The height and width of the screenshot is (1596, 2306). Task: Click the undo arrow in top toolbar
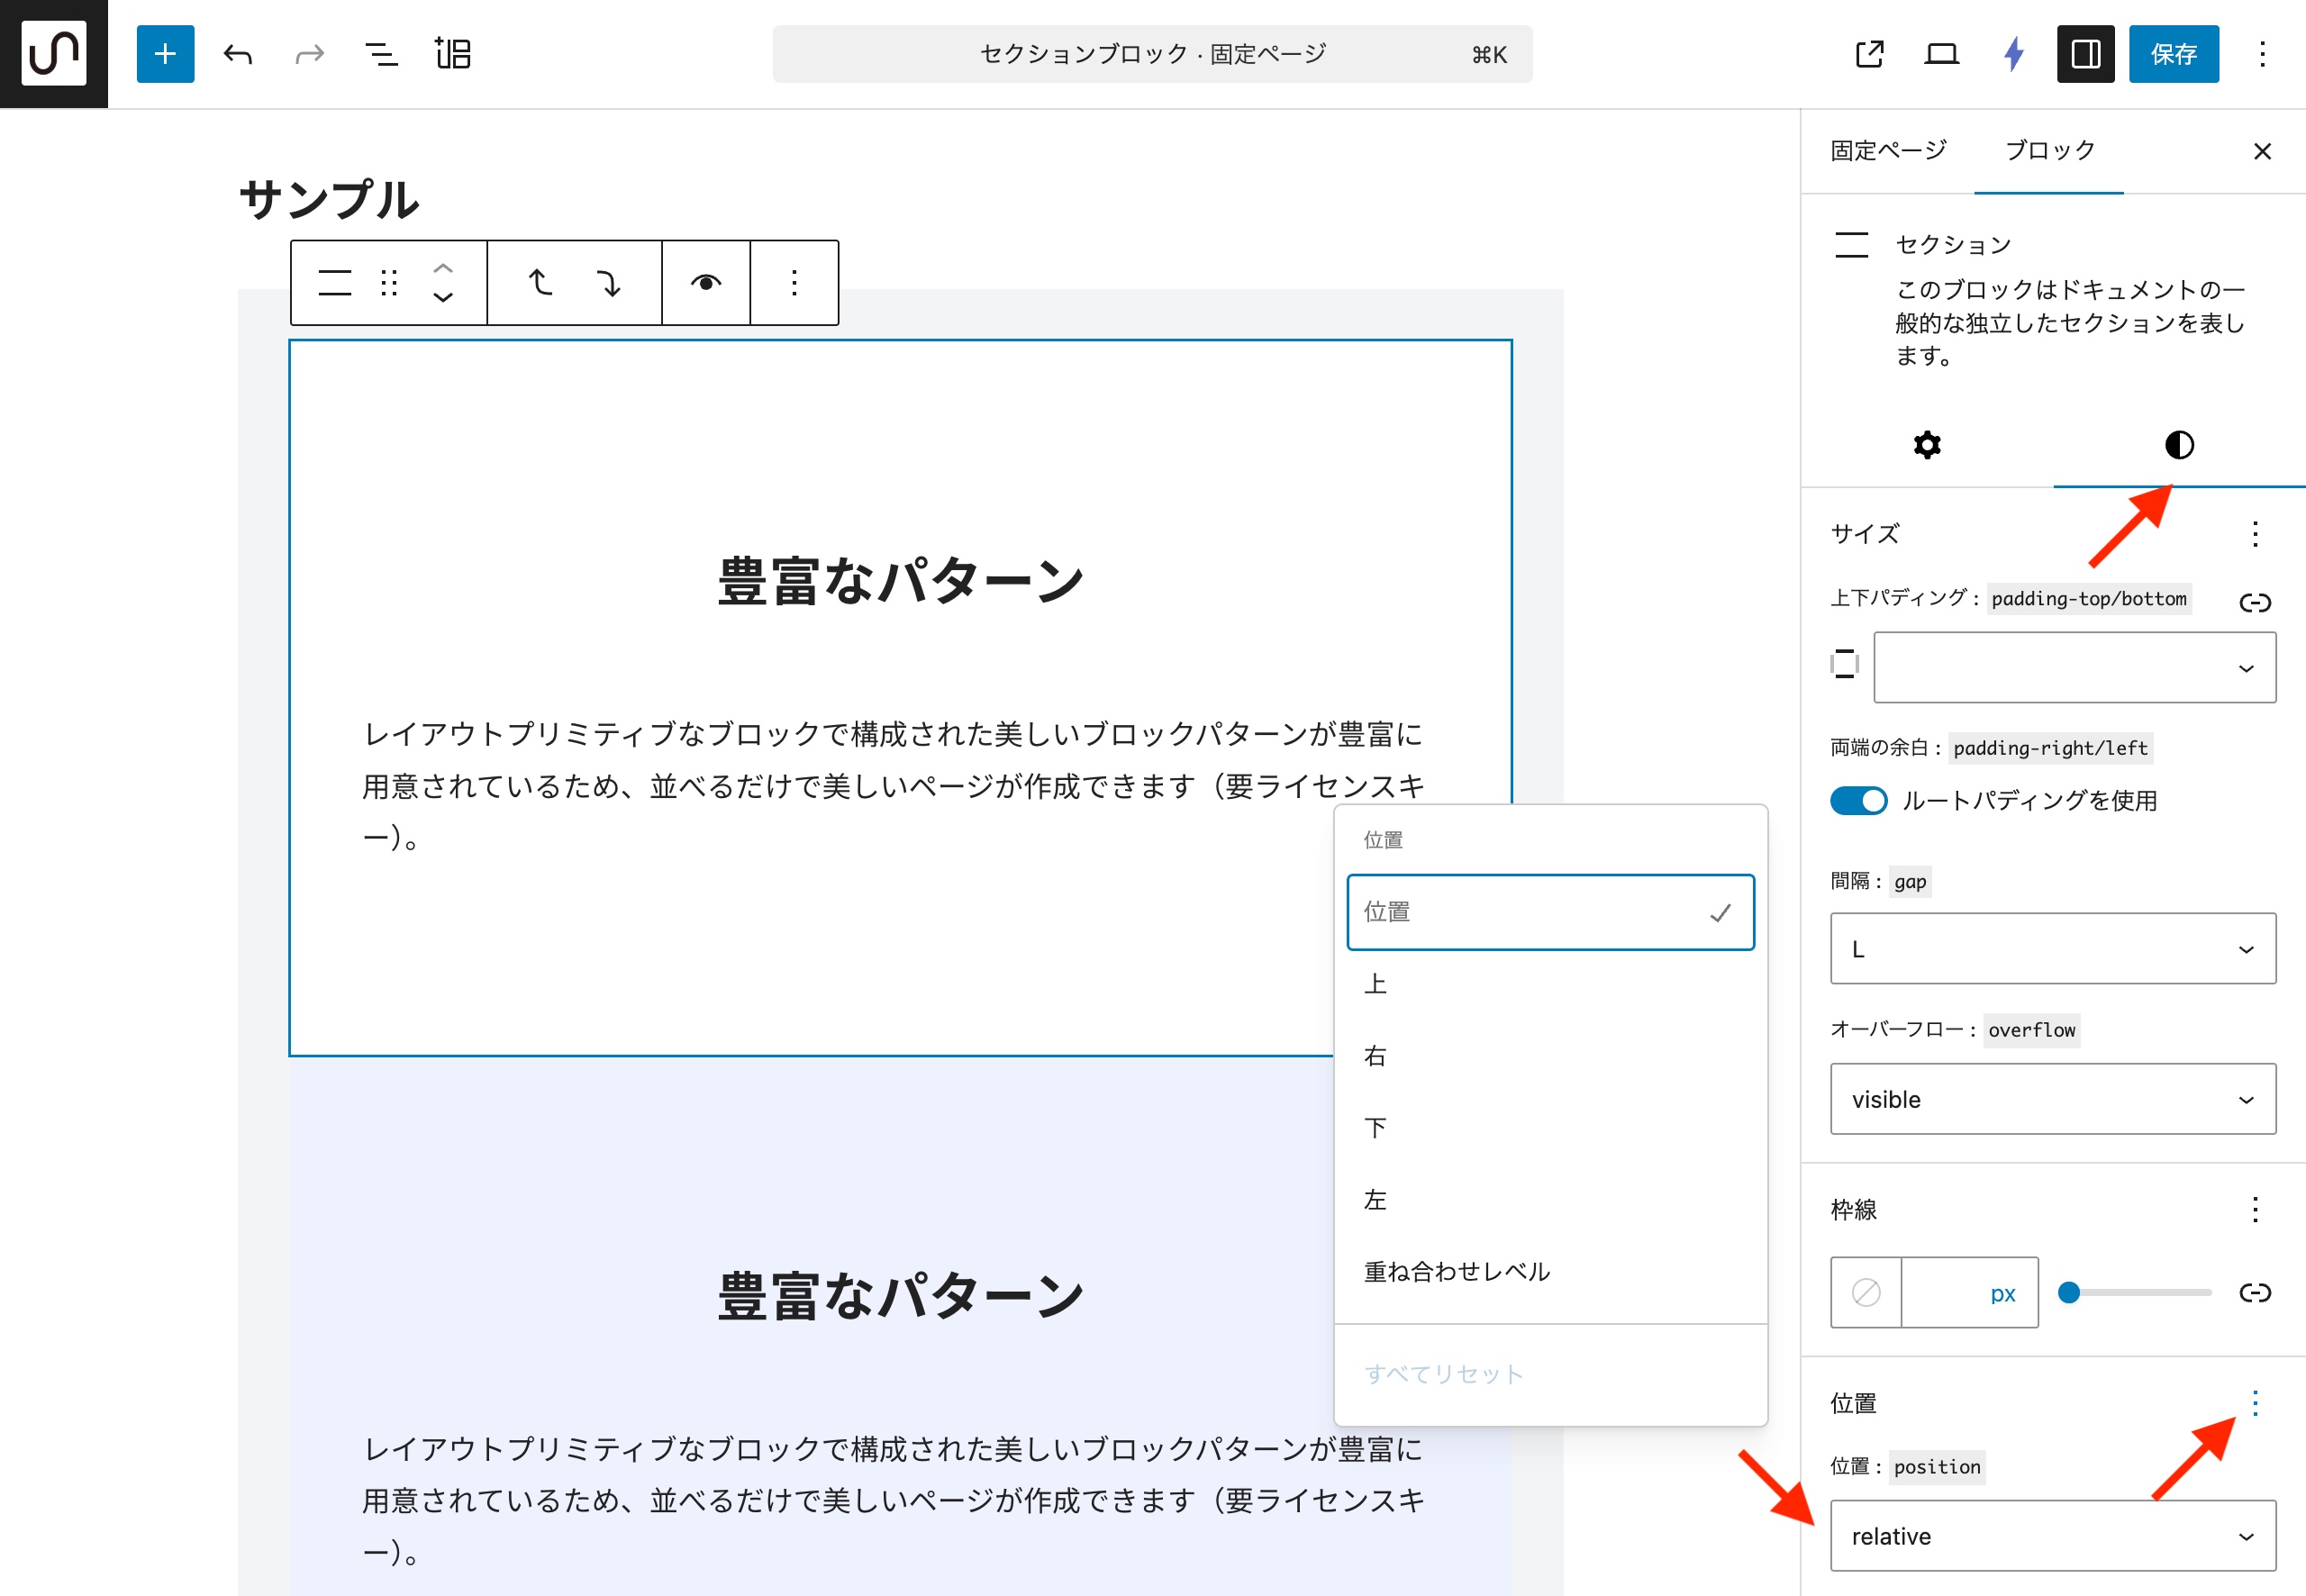point(238,54)
